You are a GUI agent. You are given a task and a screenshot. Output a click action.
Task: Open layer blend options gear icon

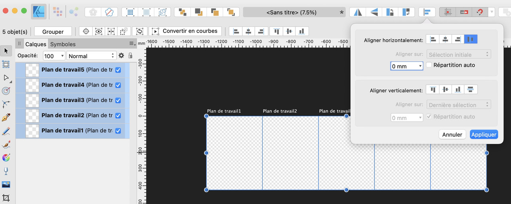[121, 56]
